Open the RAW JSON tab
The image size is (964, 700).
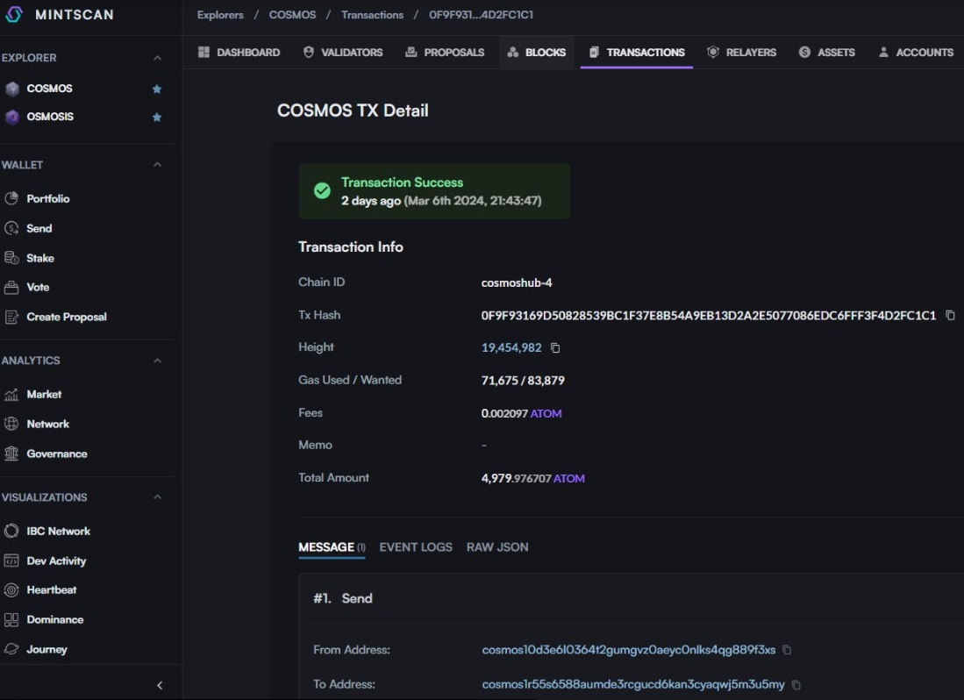[497, 547]
